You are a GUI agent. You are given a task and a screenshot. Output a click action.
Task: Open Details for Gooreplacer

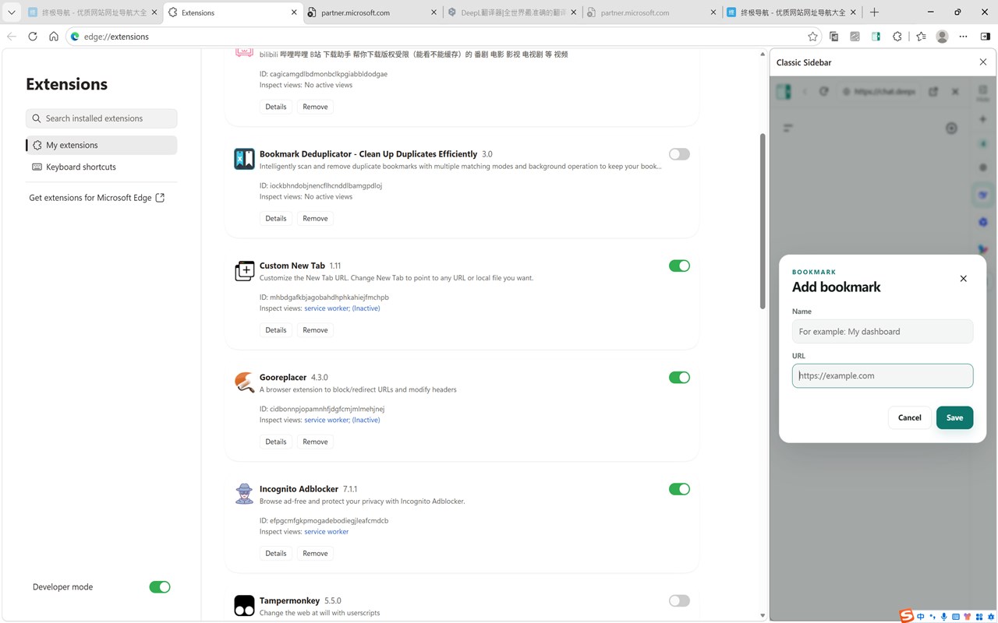coord(276,442)
